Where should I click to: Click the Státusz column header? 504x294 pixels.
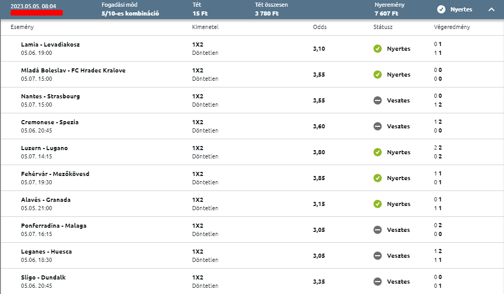(x=383, y=27)
